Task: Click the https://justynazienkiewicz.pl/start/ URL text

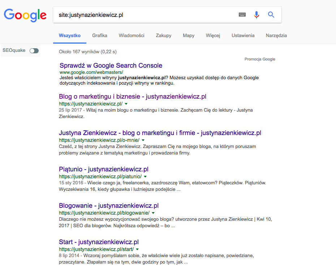Action: [x=96, y=249]
